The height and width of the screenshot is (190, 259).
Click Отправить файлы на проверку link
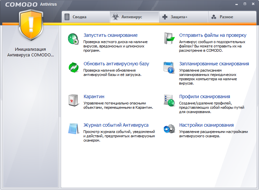(213, 35)
